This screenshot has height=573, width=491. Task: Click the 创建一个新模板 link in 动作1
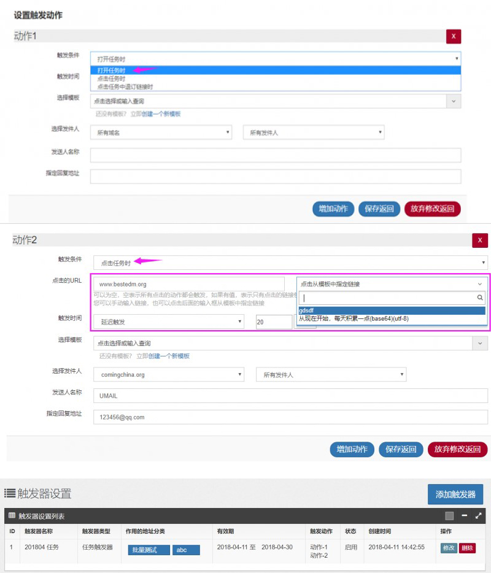pos(161,114)
